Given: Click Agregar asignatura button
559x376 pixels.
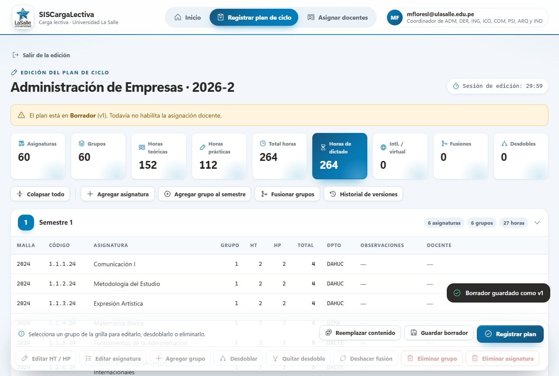Looking at the screenshot, I should [x=118, y=194].
